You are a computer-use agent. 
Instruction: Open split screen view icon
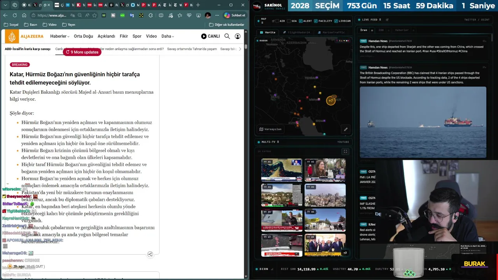pyautogui.click(x=161, y=15)
